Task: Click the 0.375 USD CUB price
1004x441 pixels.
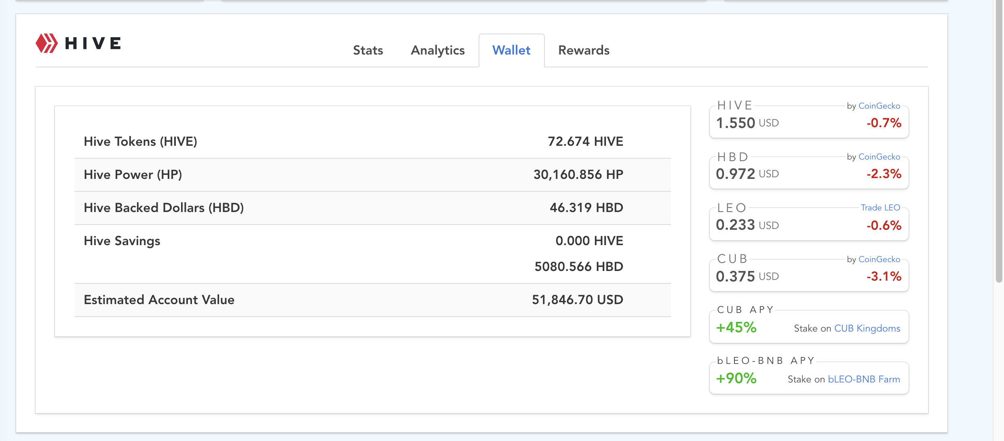Action: pyautogui.click(x=747, y=276)
